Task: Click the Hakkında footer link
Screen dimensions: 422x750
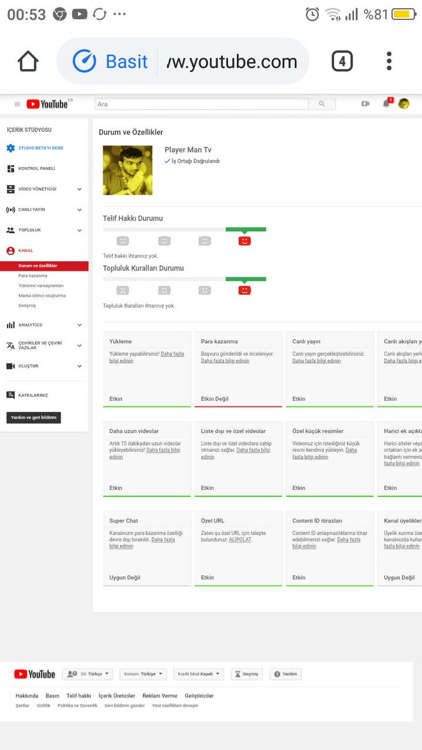Action: click(27, 696)
